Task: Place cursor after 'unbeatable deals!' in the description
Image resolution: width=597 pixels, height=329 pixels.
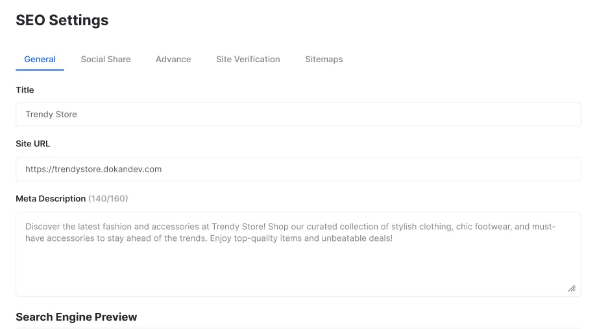Action: pyautogui.click(x=393, y=238)
